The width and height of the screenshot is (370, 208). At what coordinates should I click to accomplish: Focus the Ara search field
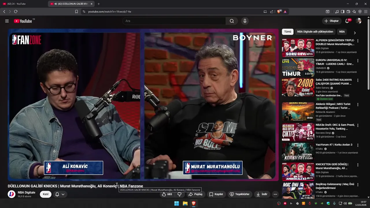174,21
